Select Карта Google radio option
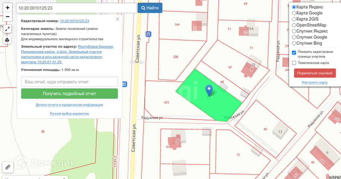This screenshot has width=341, height=179. click(294, 13)
